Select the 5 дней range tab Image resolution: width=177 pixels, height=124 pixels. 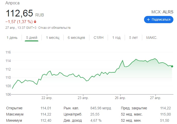click(32, 38)
